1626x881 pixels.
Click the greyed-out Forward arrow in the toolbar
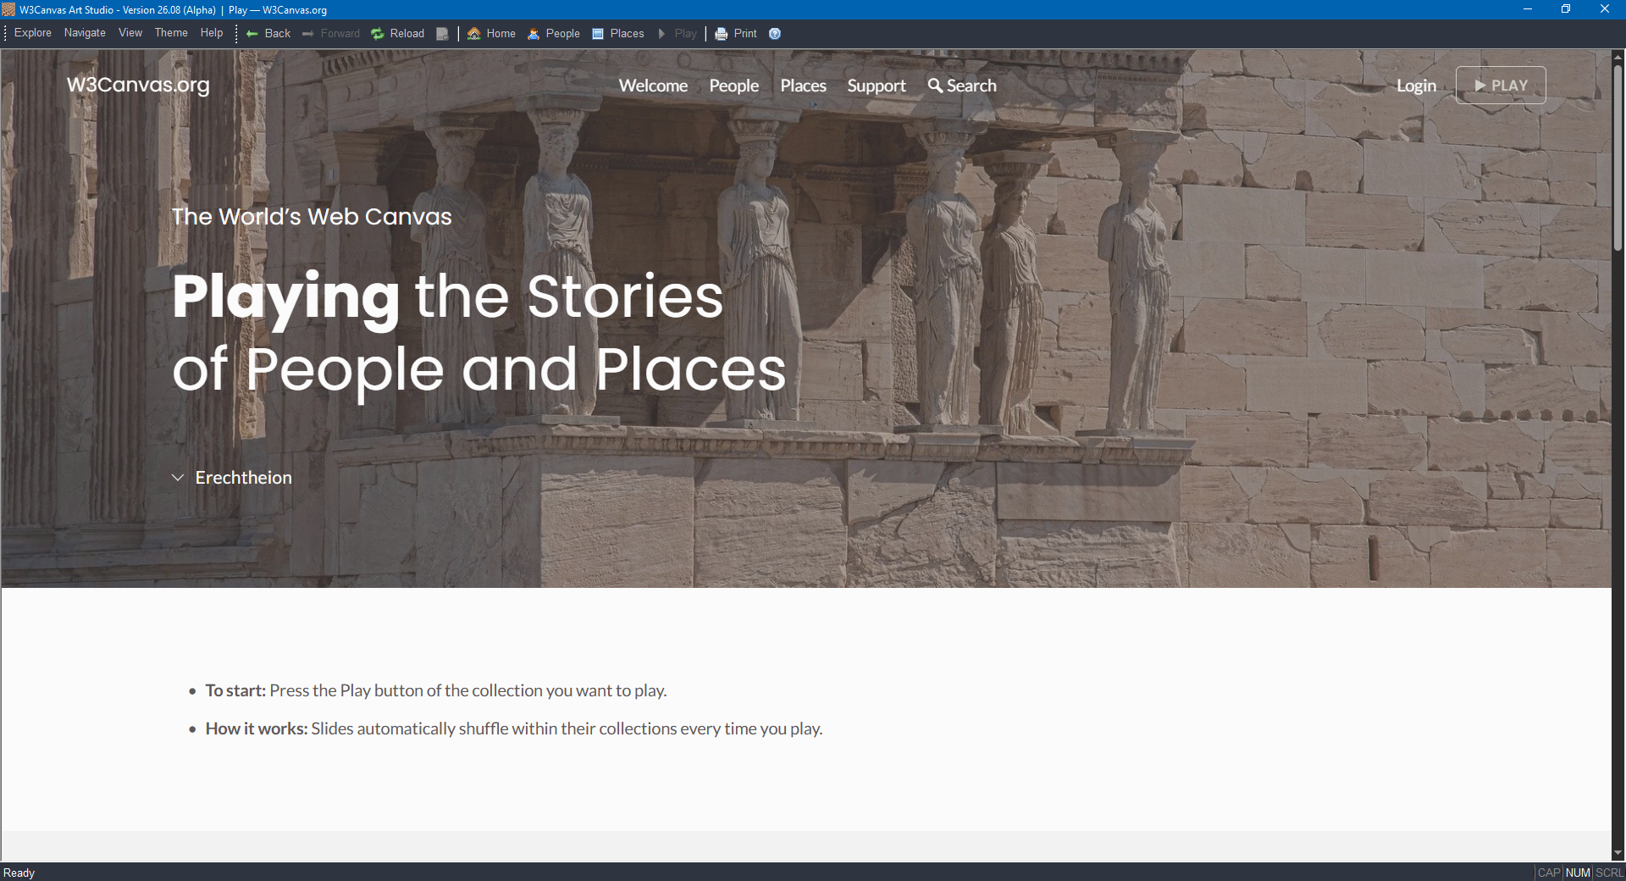point(308,34)
